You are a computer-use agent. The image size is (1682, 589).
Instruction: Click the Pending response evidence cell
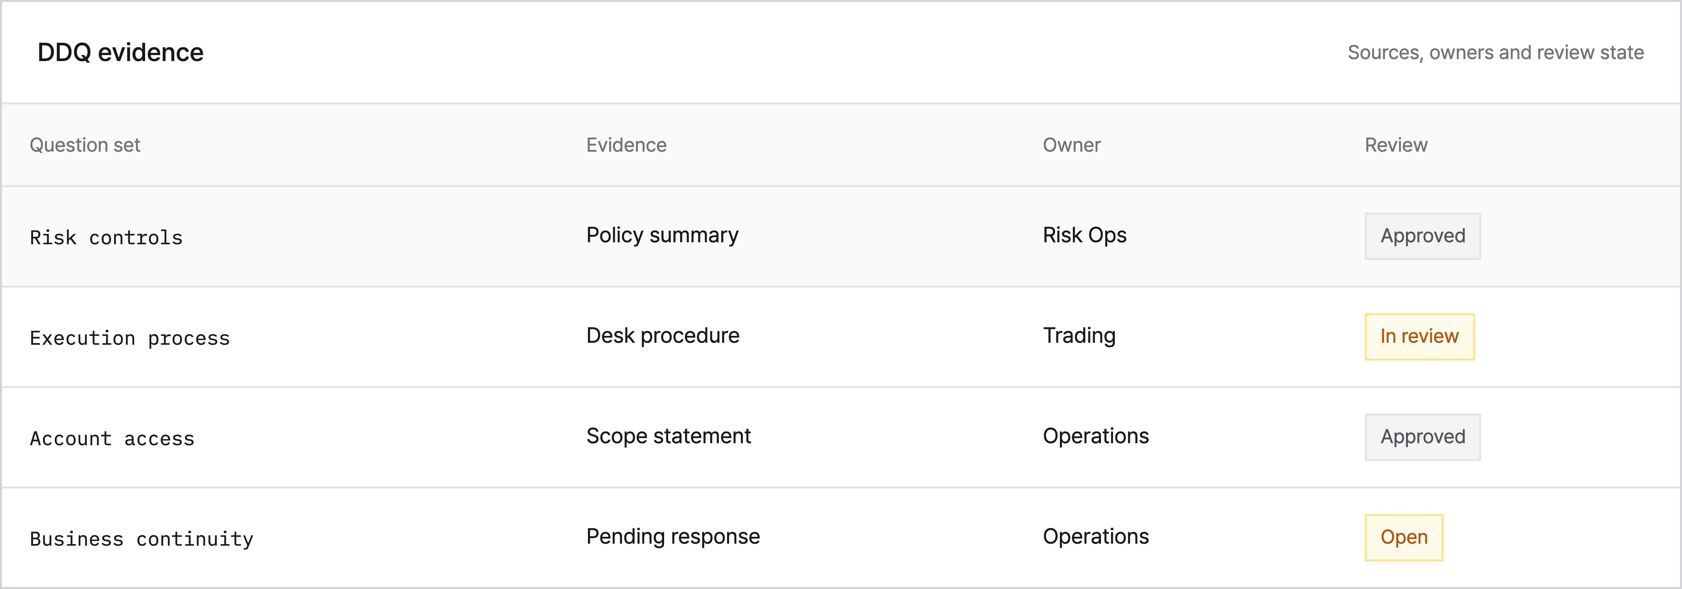pos(673,537)
